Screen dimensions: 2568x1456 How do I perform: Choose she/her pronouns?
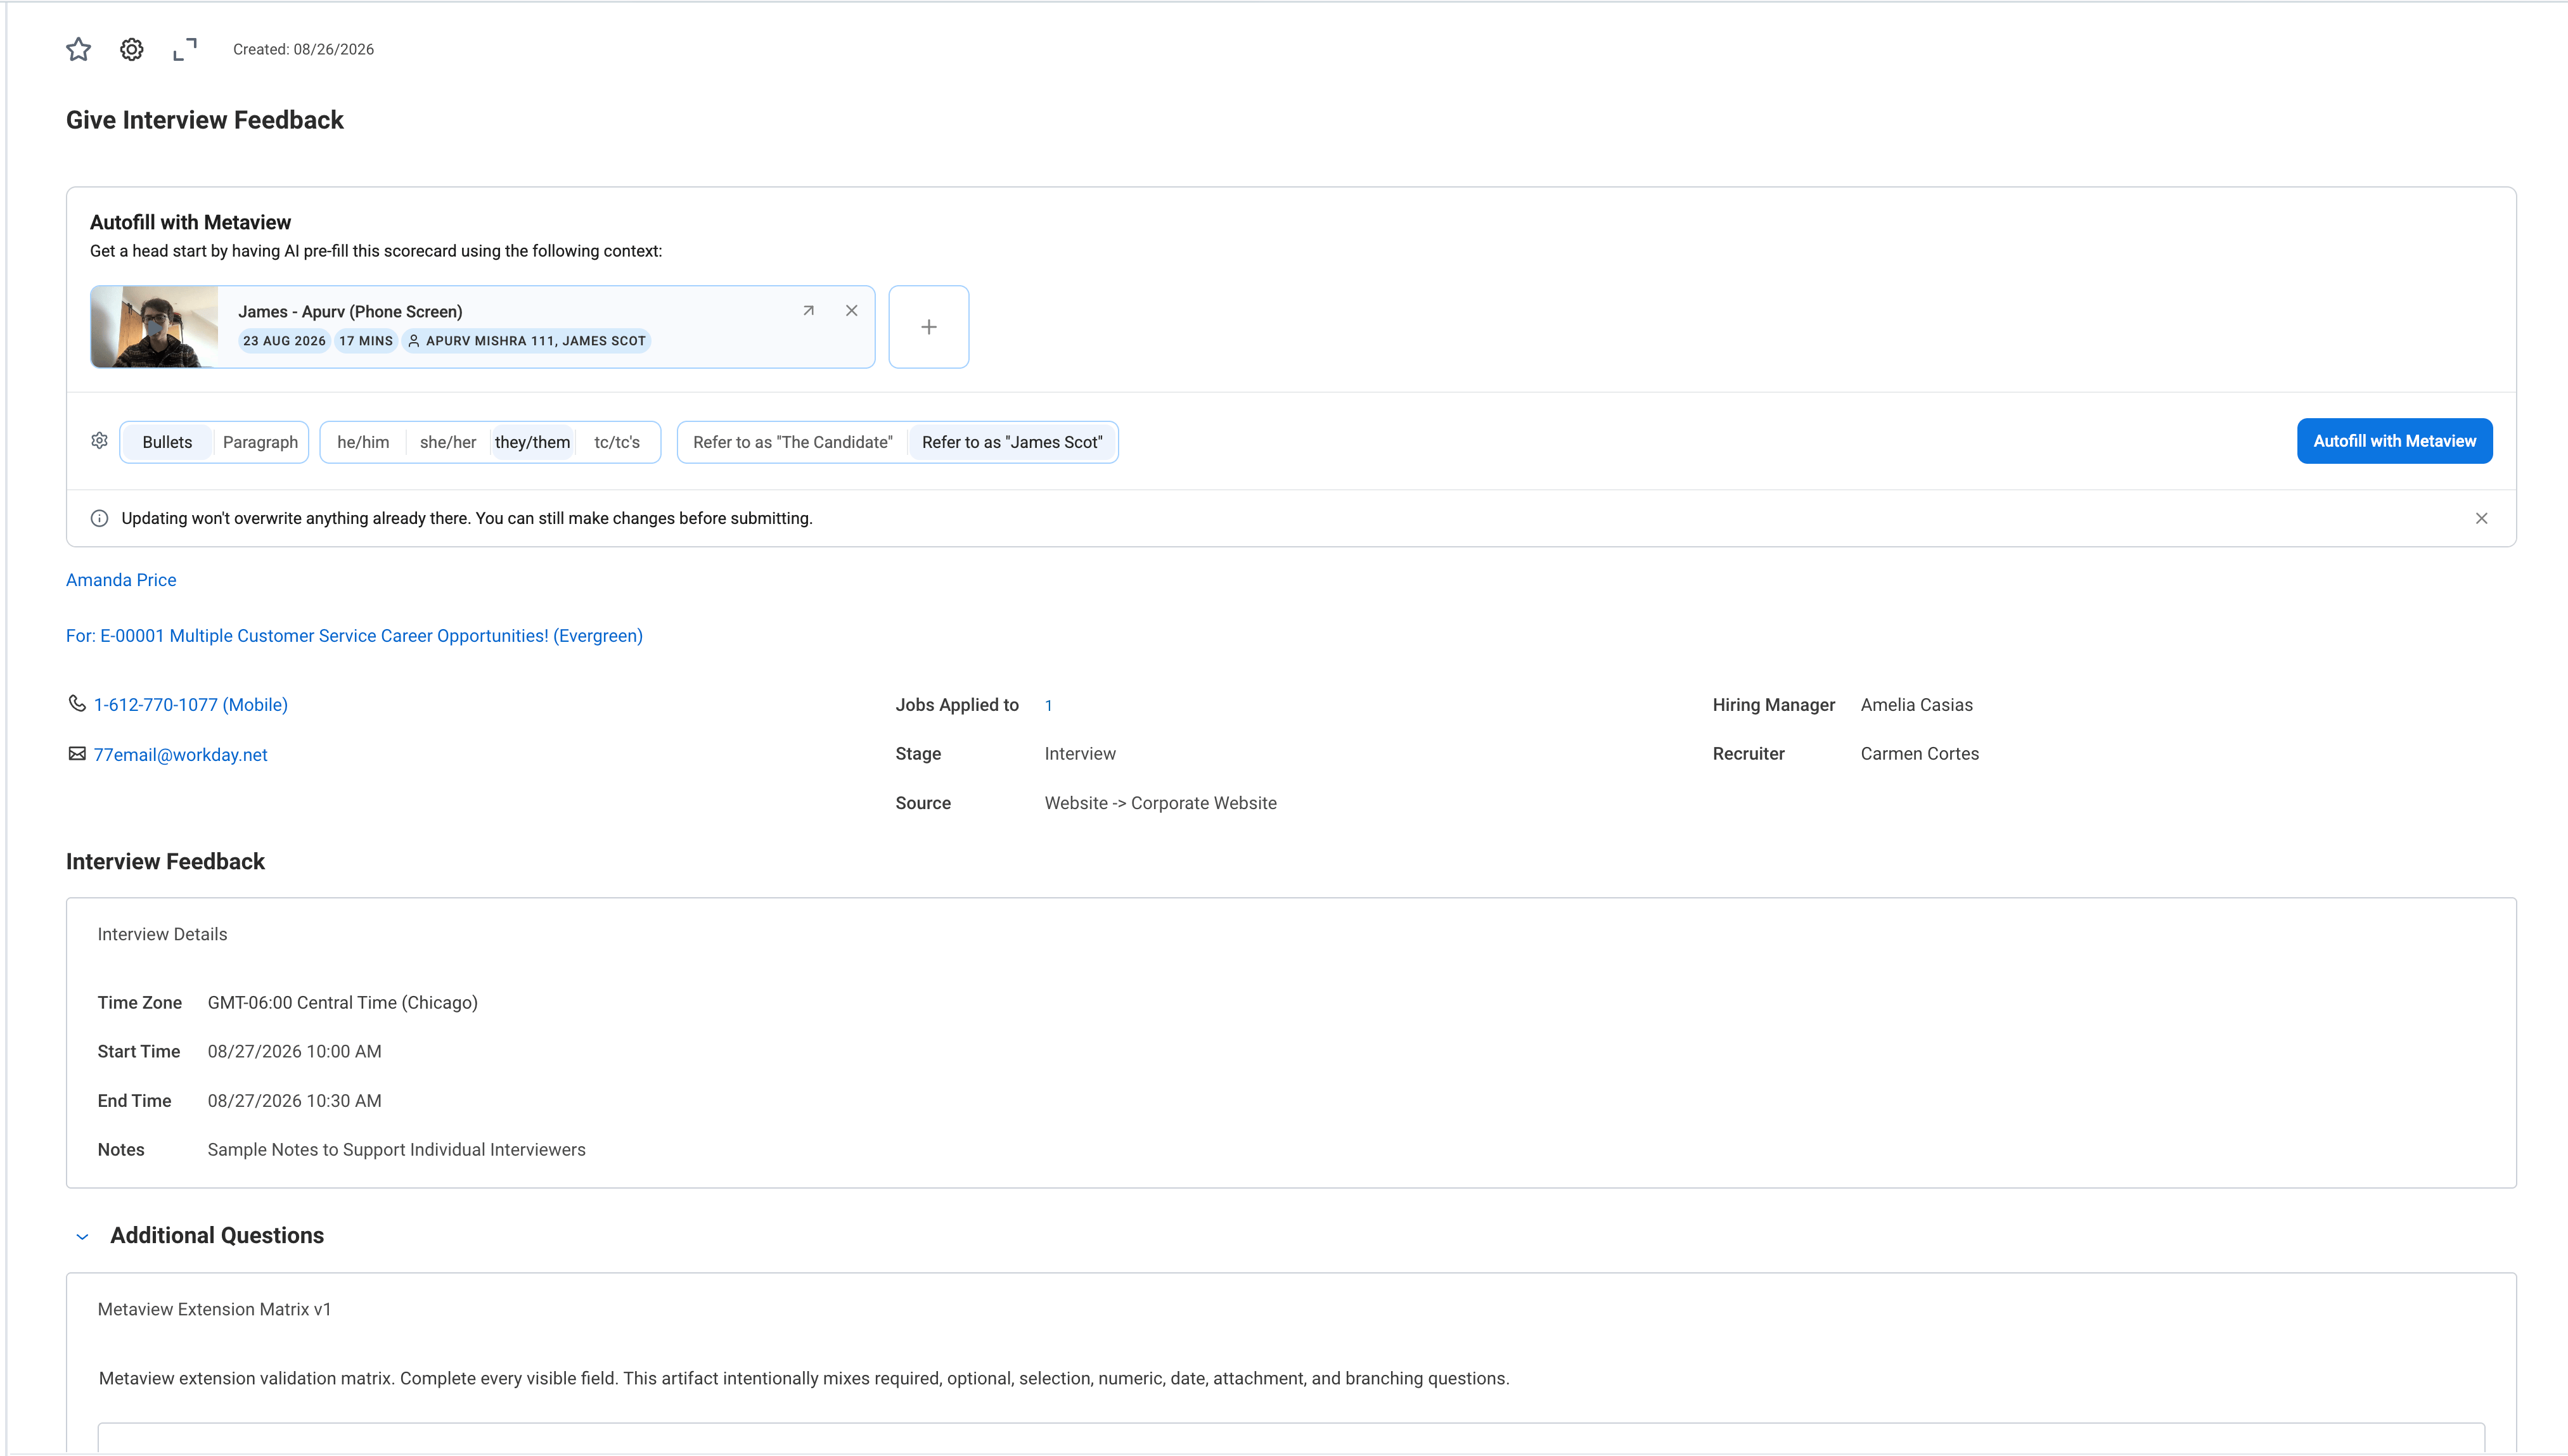(x=448, y=442)
